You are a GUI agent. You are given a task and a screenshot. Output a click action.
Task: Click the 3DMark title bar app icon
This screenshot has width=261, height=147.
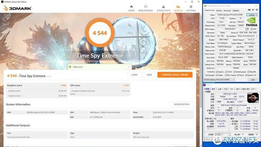click(x=2, y=2)
